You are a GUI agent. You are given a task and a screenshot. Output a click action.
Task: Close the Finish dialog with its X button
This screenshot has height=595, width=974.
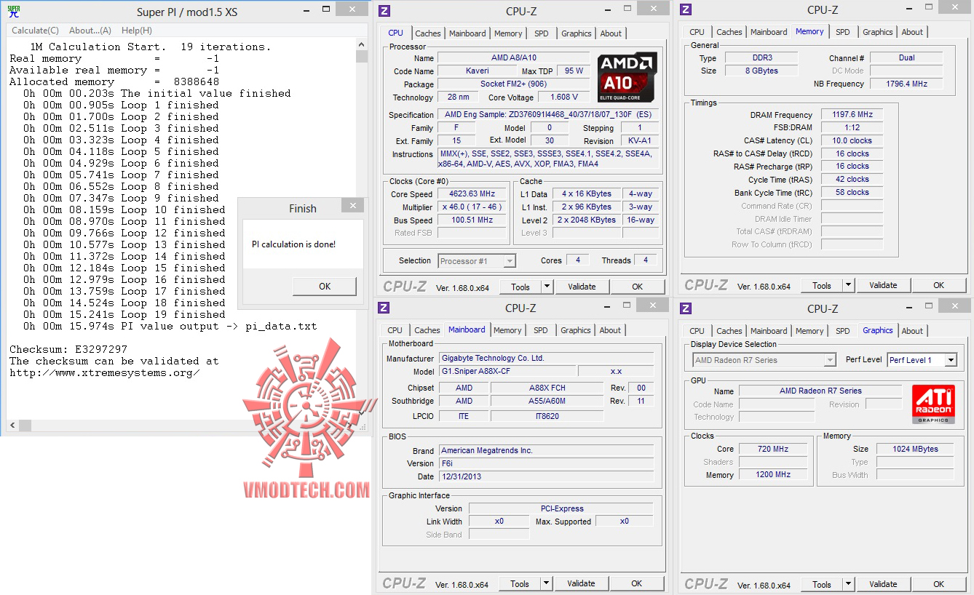click(353, 207)
